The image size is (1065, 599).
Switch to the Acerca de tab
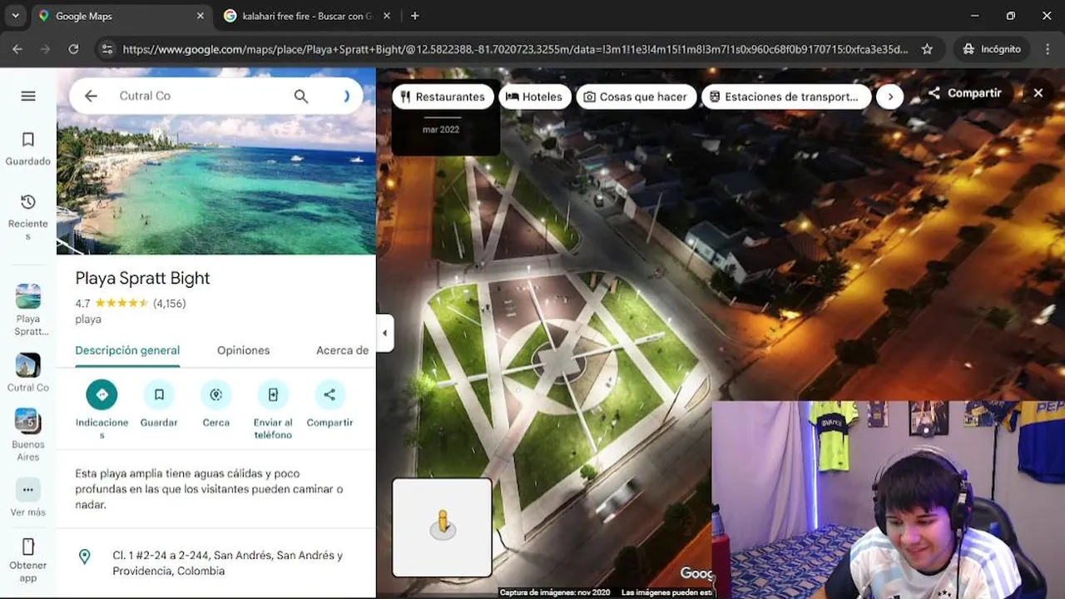pos(342,350)
